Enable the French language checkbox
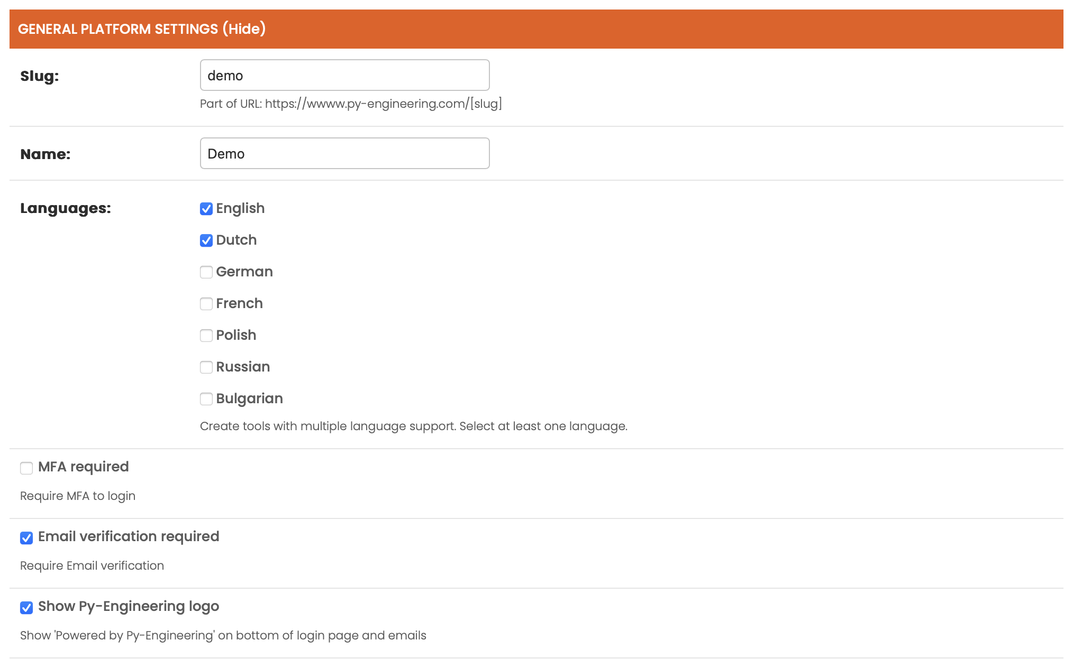Screen dimensions: 1073x668 click(206, 304)
